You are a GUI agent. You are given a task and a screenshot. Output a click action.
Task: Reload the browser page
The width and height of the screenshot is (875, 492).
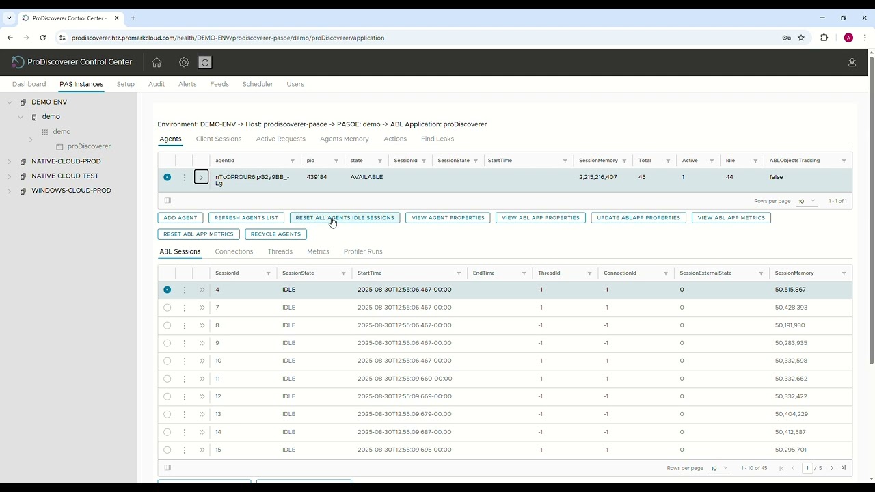[x=43, y=38]
